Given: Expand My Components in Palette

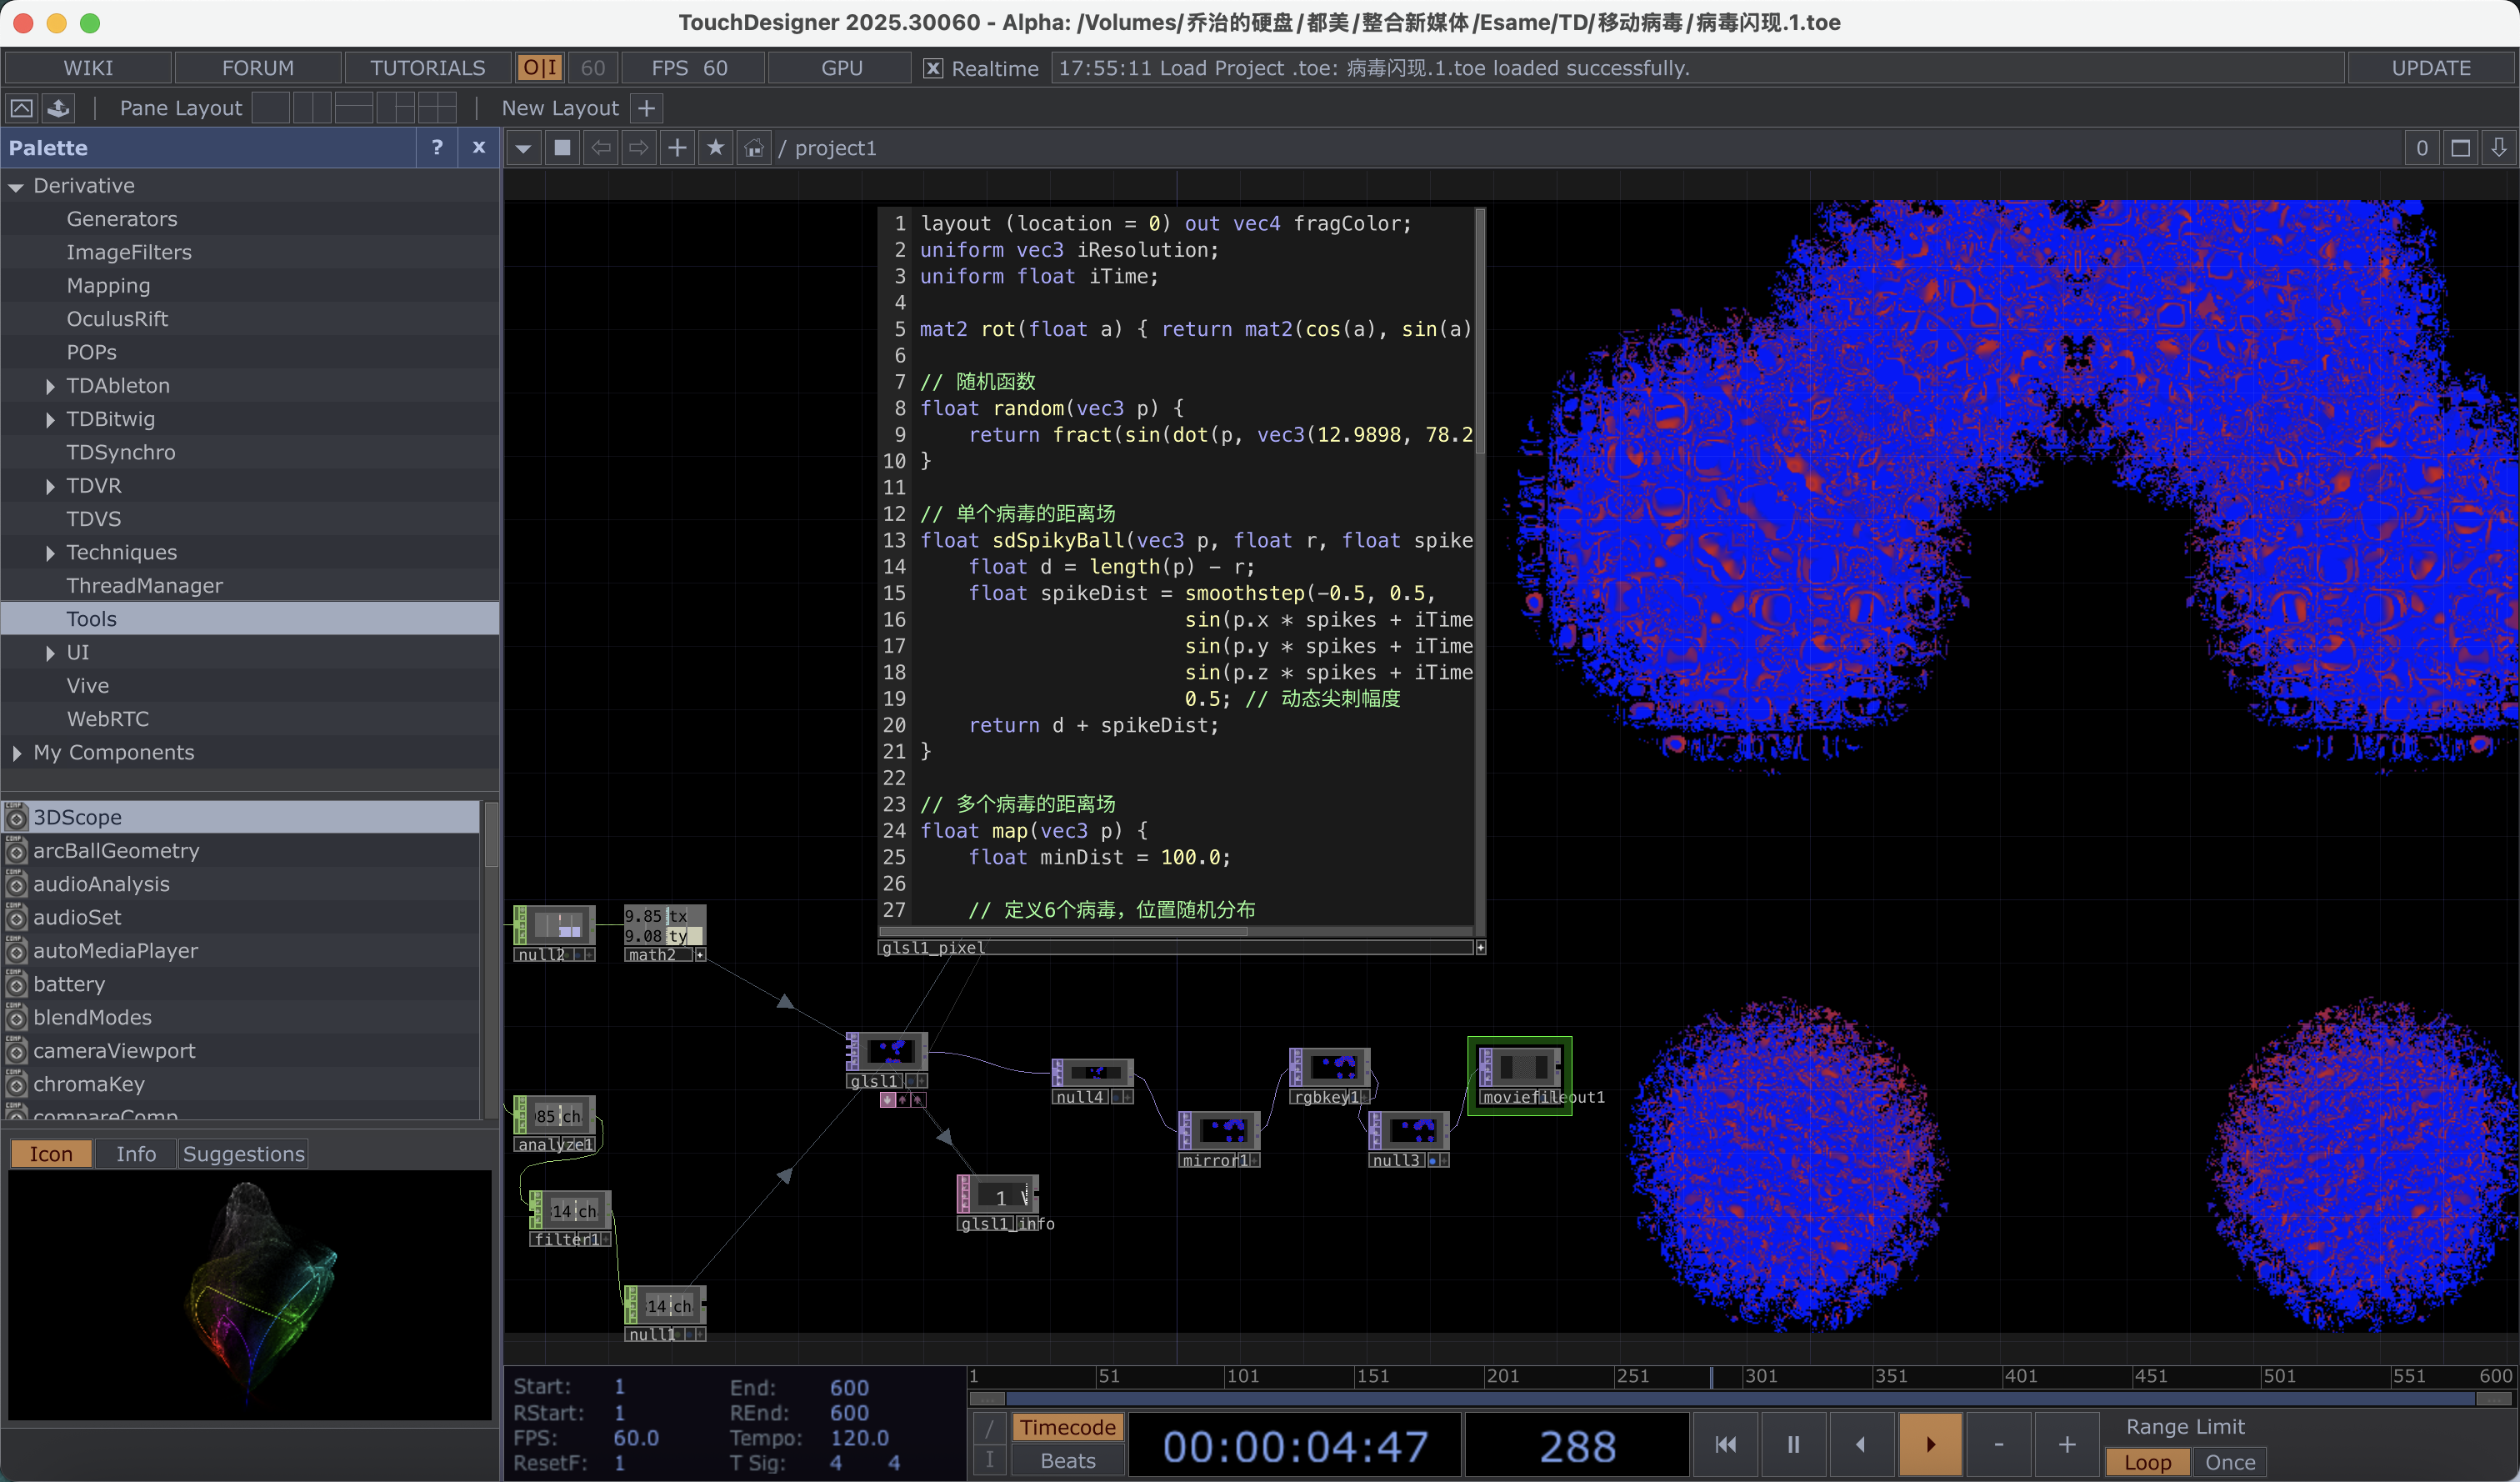Looking at the screenshot, I should coord(16,753).
